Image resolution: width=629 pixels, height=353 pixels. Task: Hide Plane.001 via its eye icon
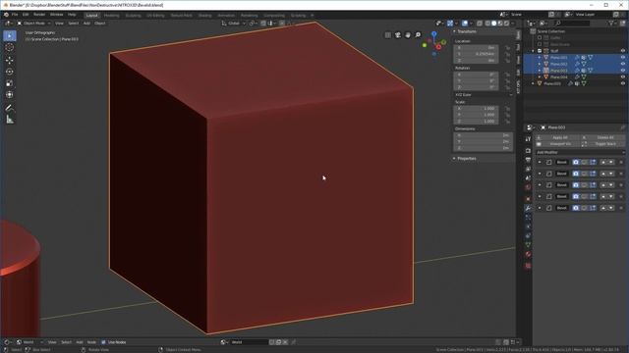pyautogui.click(x=622, y=57)
